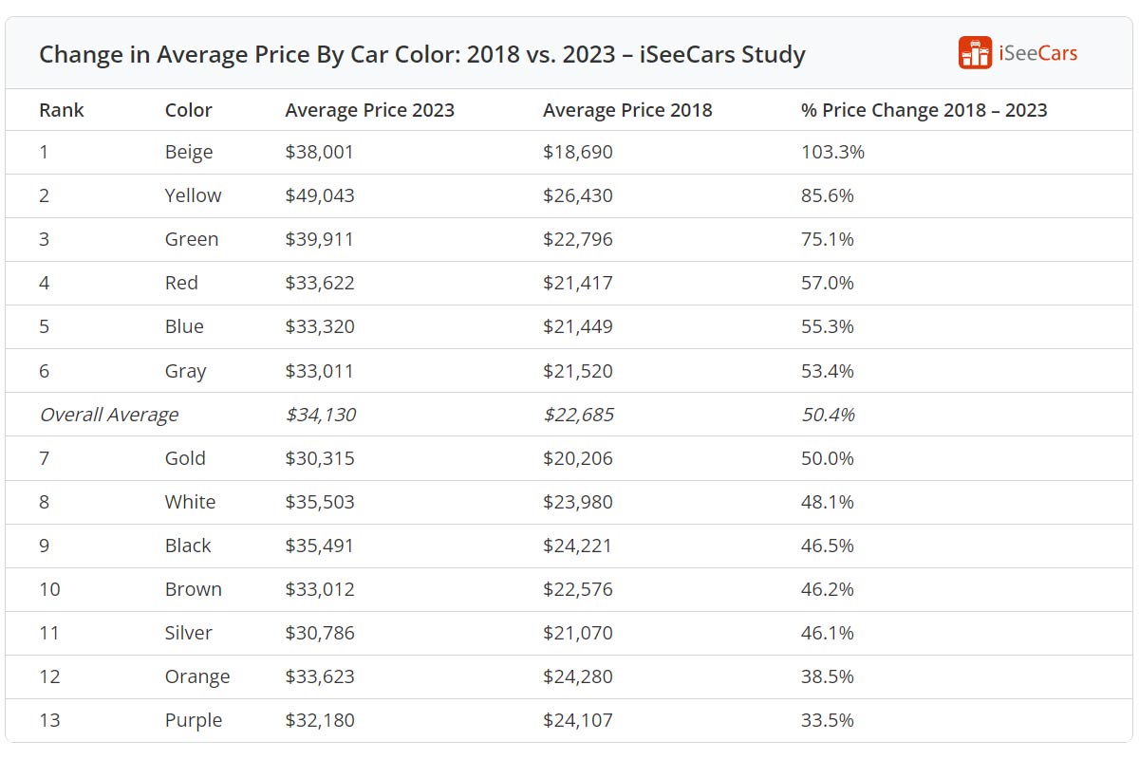1139x759 pixels.
Task: Select the Red color cell
Action: click(181, 283)
